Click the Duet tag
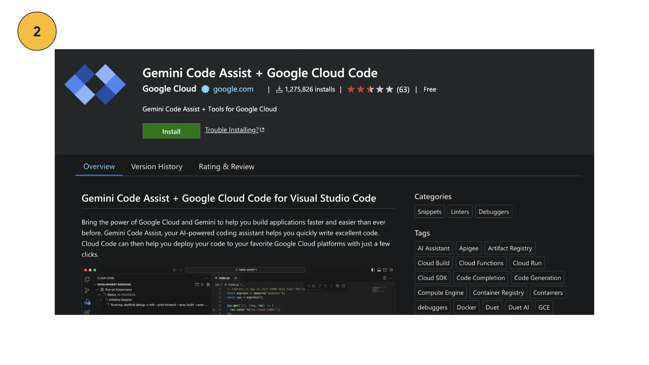 pyautogui.click(x=492, y=307)
